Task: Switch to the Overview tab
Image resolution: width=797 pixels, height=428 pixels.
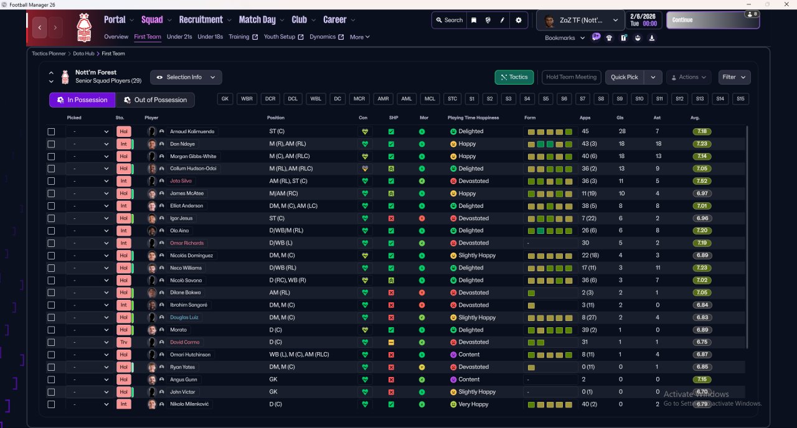Action: point(116,37)
